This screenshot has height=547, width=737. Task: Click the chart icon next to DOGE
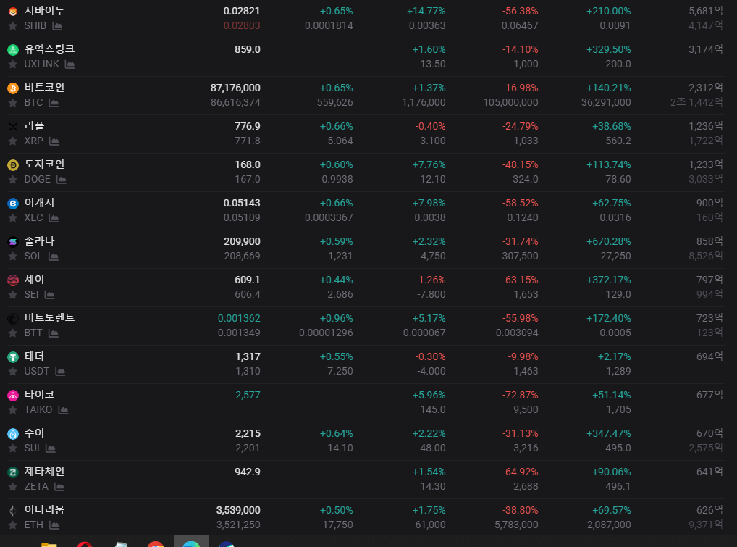point(62,180)
